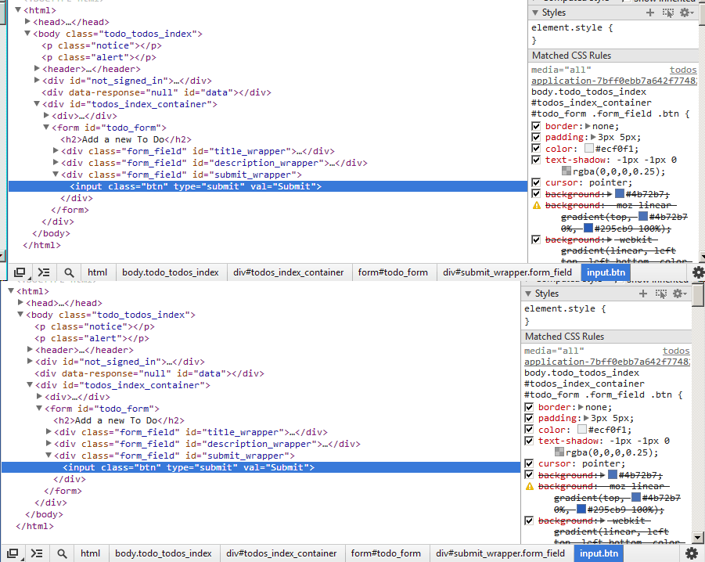
Task: Select input.btn breadcrumb in lower bar
Action: click(x=599, y=553)
